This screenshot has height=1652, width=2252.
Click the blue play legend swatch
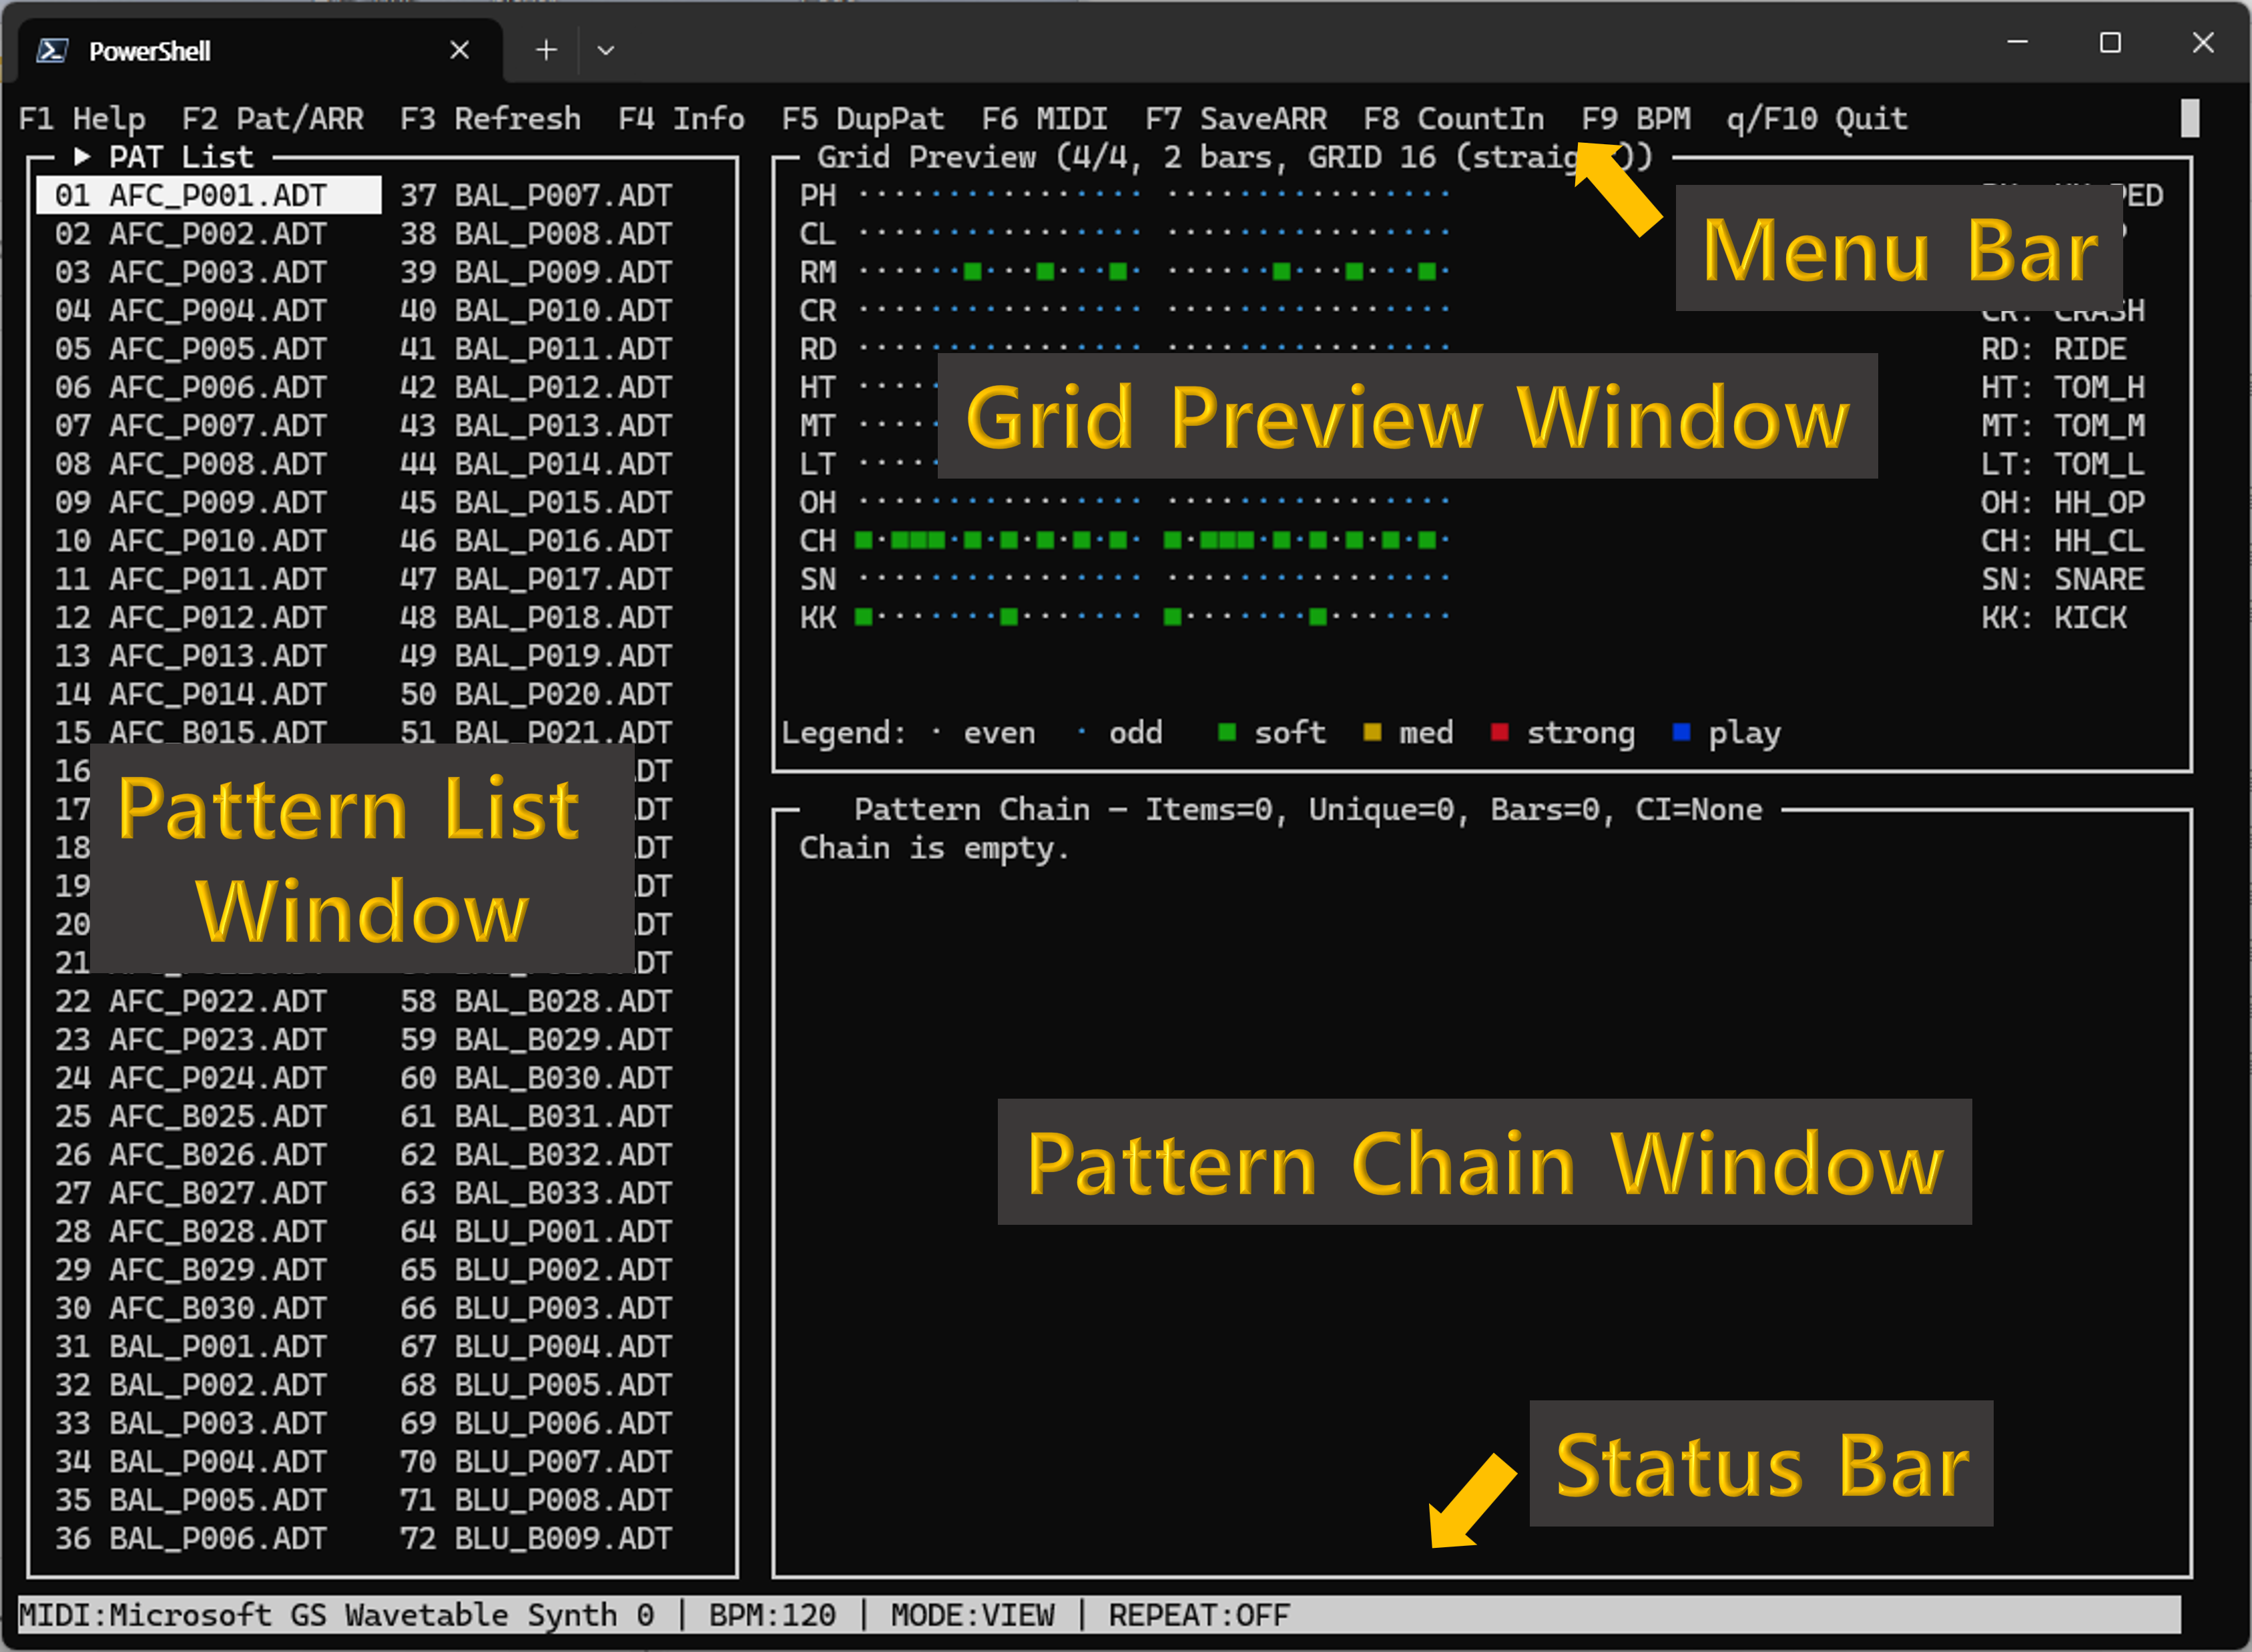click(x=1681, y=732)
